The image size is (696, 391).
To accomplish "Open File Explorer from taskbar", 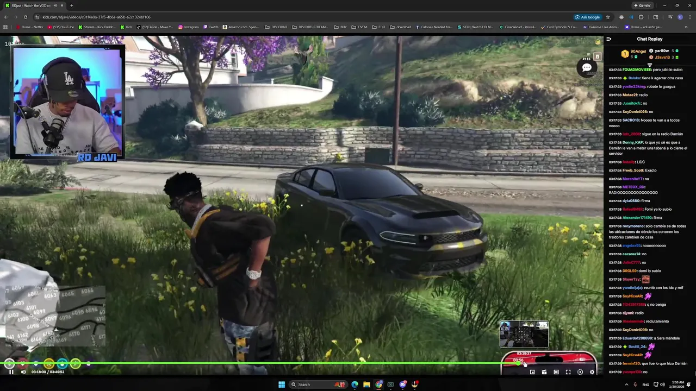I will 367,384.
